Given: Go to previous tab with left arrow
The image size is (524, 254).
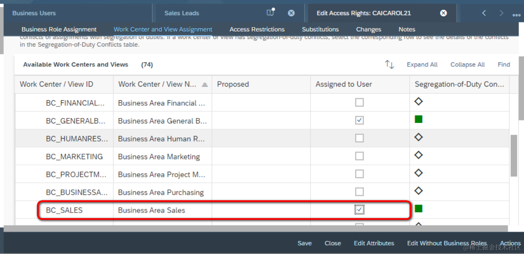Looking at the screenshot, I should click(x=484, y=13).
